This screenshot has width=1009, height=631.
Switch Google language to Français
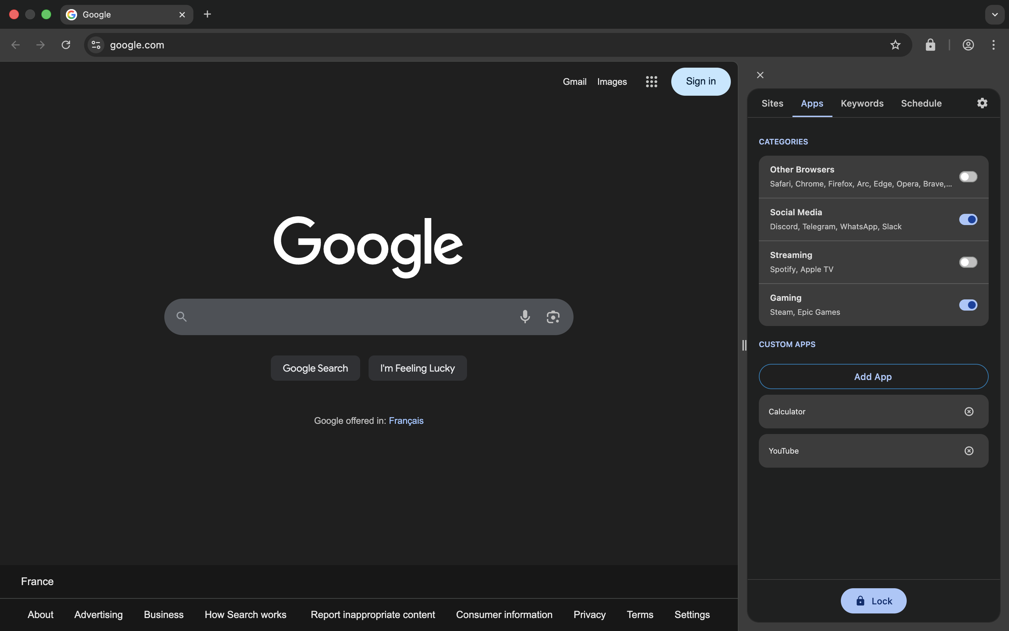tap(406, 421)
